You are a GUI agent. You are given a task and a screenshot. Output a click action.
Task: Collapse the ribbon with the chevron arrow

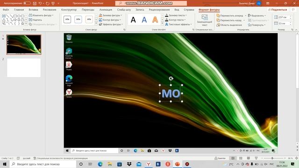click(x=296, y=30)
